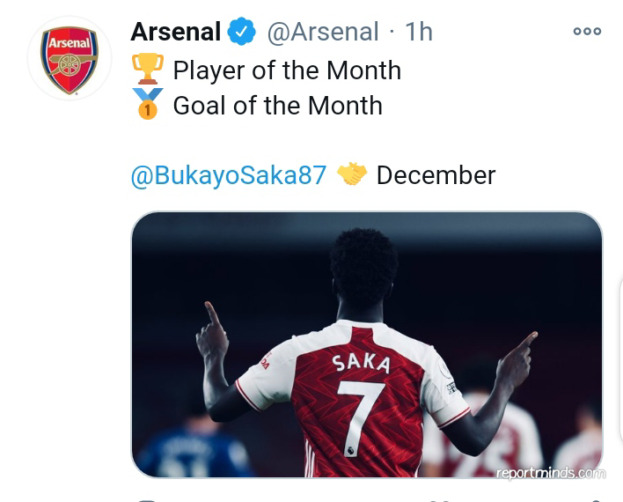
Task: Click the "Goal of the Month" text
Action: coord(277,106)
